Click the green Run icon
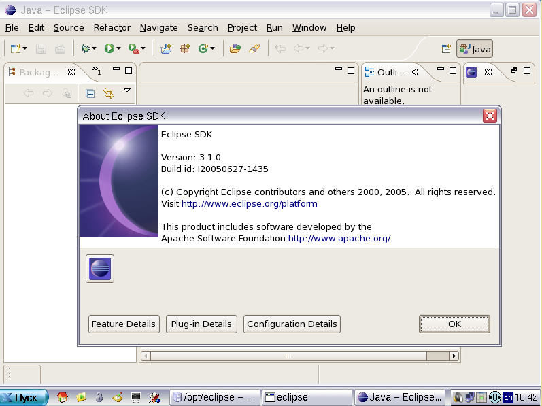Image resolution: width=542 pixels, height=406 pixels. coord(109,48)
